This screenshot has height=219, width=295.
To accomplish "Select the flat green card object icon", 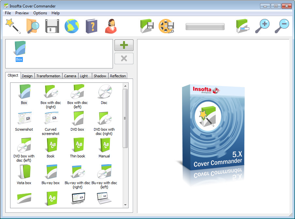I will coord(24,198).
